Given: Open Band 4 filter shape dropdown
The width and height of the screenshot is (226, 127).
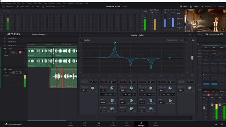Looking at the screenshot, I should (151, 82).
